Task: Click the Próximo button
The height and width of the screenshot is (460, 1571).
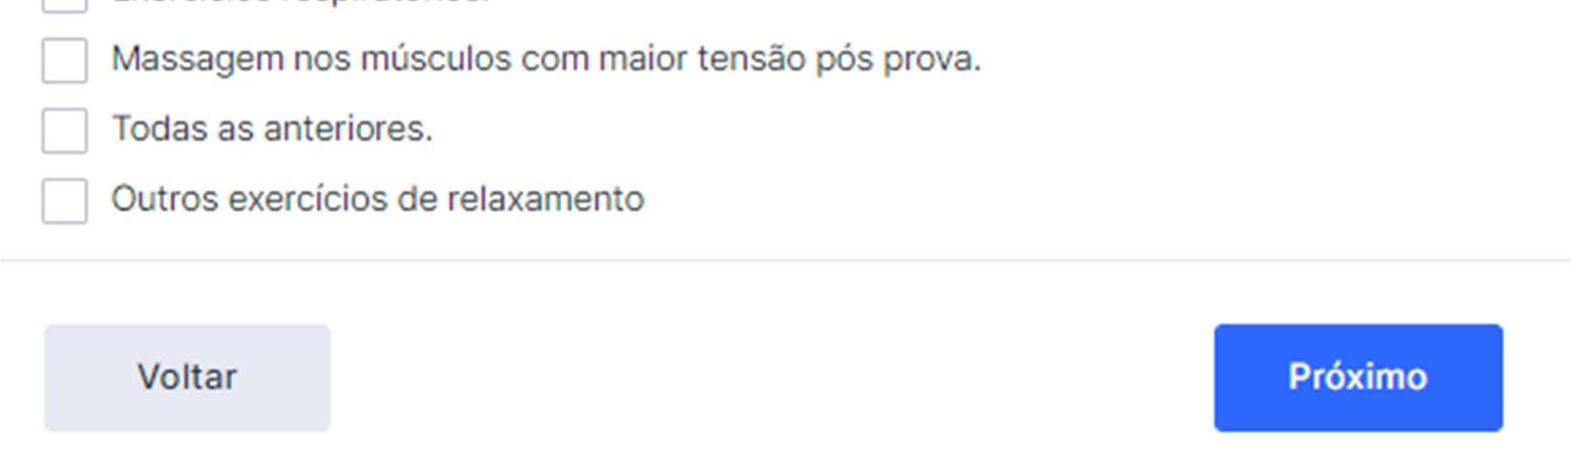Action: click(1358, 378)
